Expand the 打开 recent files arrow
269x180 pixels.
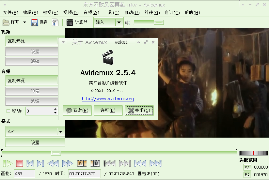[24, 22]
